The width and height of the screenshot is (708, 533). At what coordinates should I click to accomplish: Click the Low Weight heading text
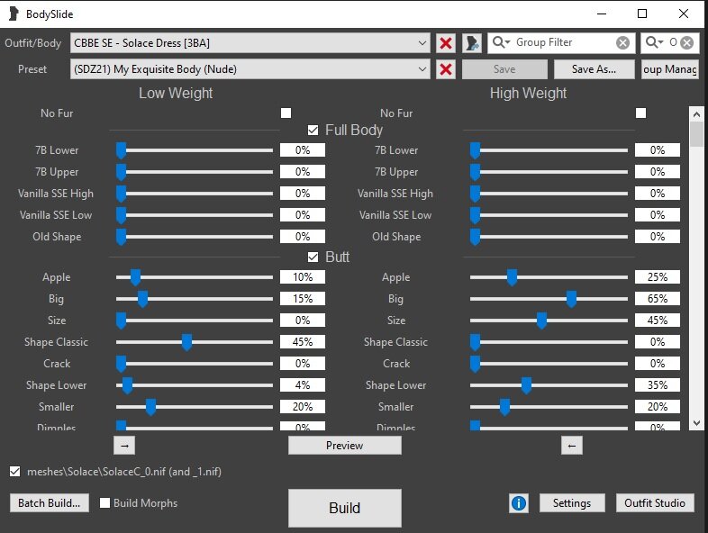pos(176,93)
